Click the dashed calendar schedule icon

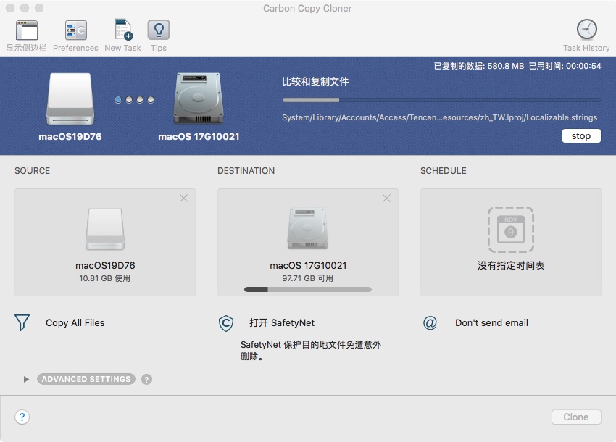click(x=510, y=230)
